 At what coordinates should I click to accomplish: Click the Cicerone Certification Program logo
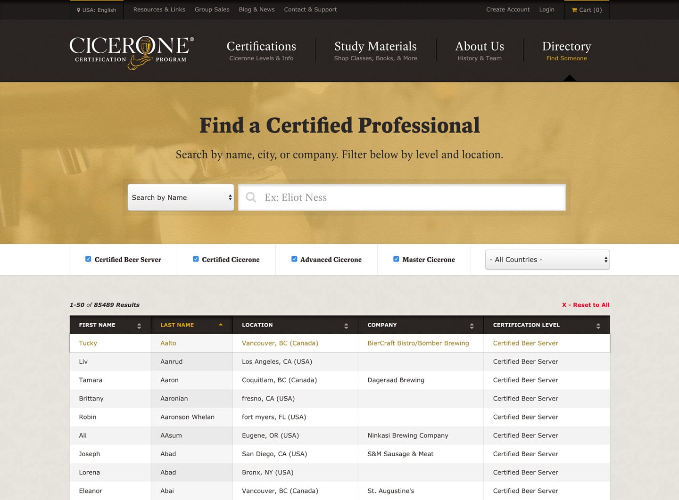coord(132,52)
